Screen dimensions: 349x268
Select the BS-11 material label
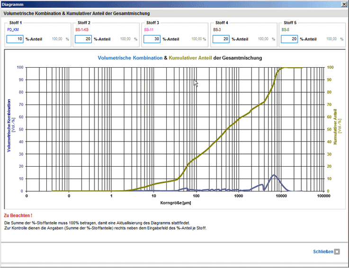click(149, 30)
